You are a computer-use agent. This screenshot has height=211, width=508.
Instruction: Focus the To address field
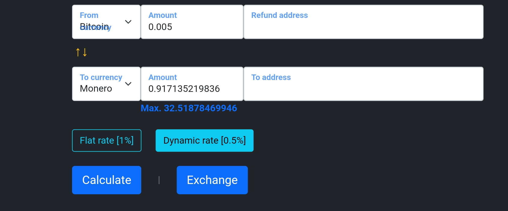tap(363, 84)
